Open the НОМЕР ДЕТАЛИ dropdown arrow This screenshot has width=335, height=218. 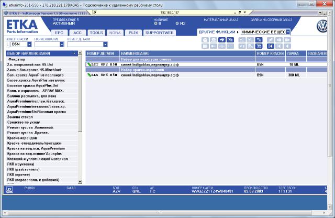click(x=105, y=45)
